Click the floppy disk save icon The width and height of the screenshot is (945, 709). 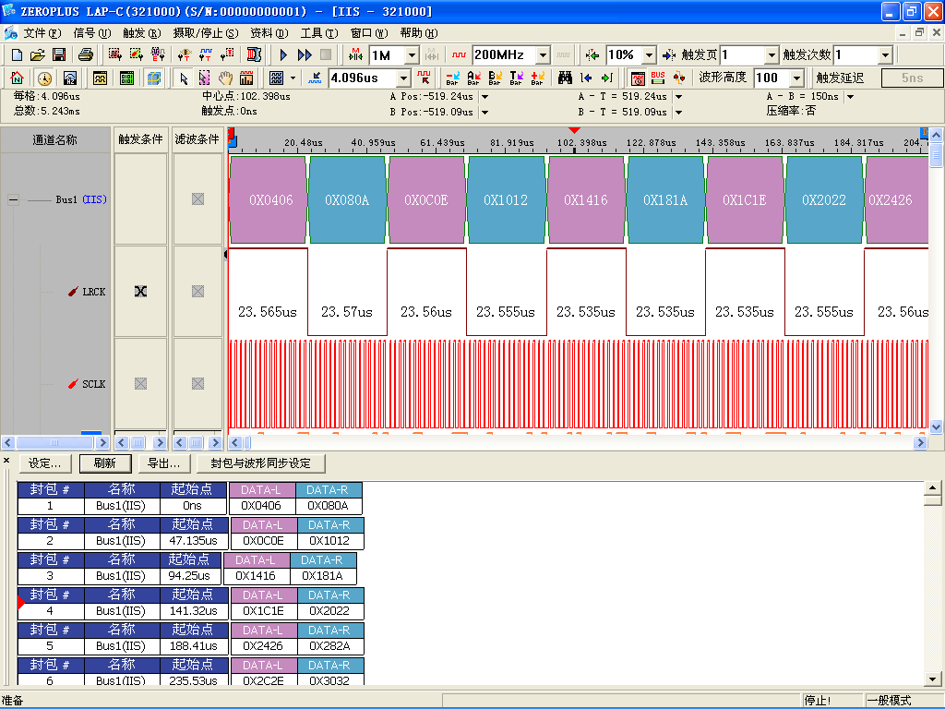59,55
